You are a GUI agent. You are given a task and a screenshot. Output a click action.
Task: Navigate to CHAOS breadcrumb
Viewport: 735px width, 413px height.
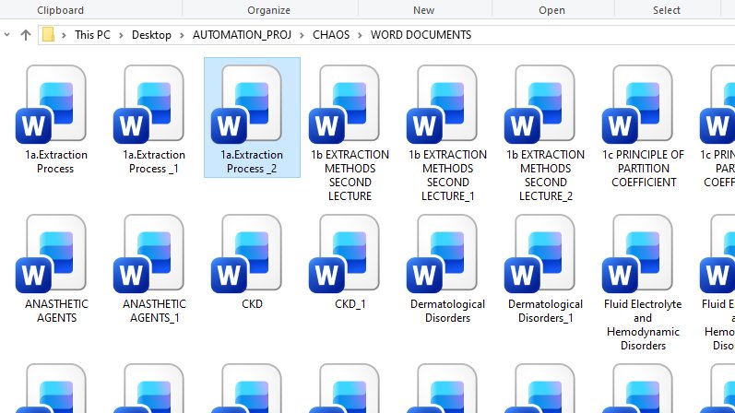331,35
